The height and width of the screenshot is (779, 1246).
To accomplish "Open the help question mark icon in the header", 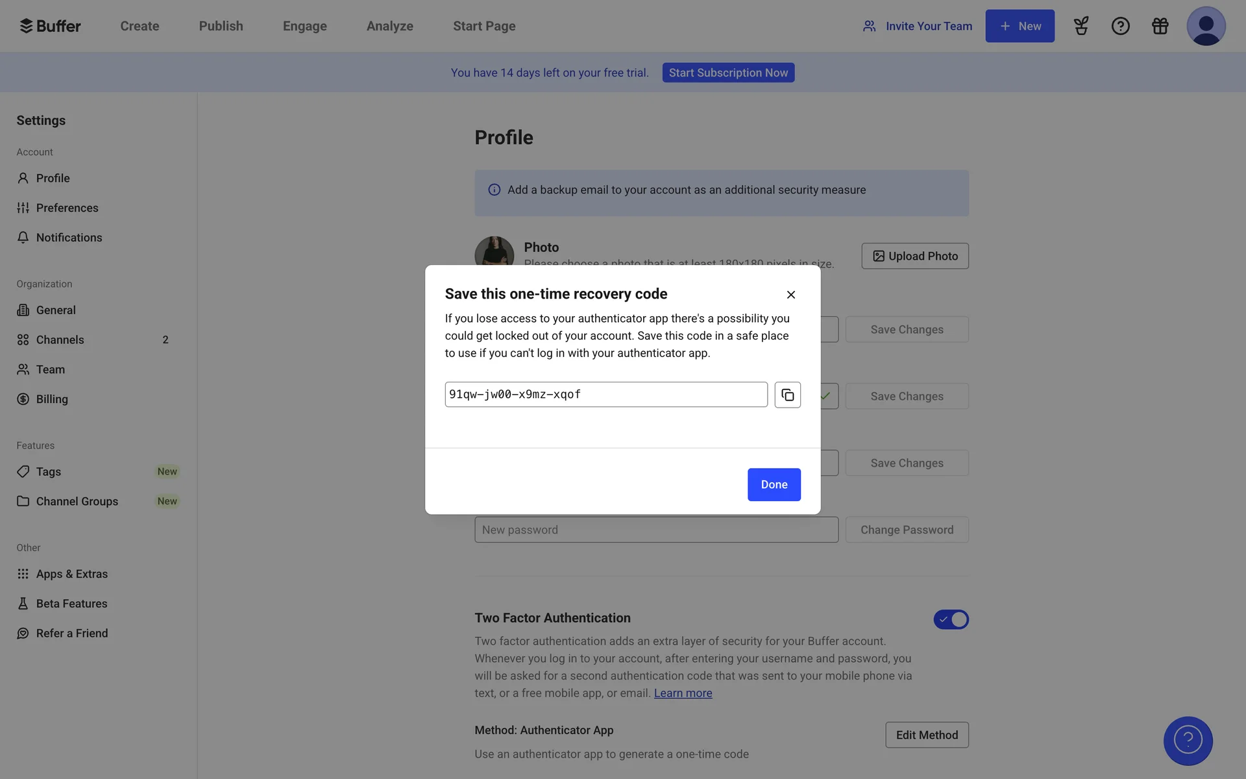I will (x=1120, y=26).
